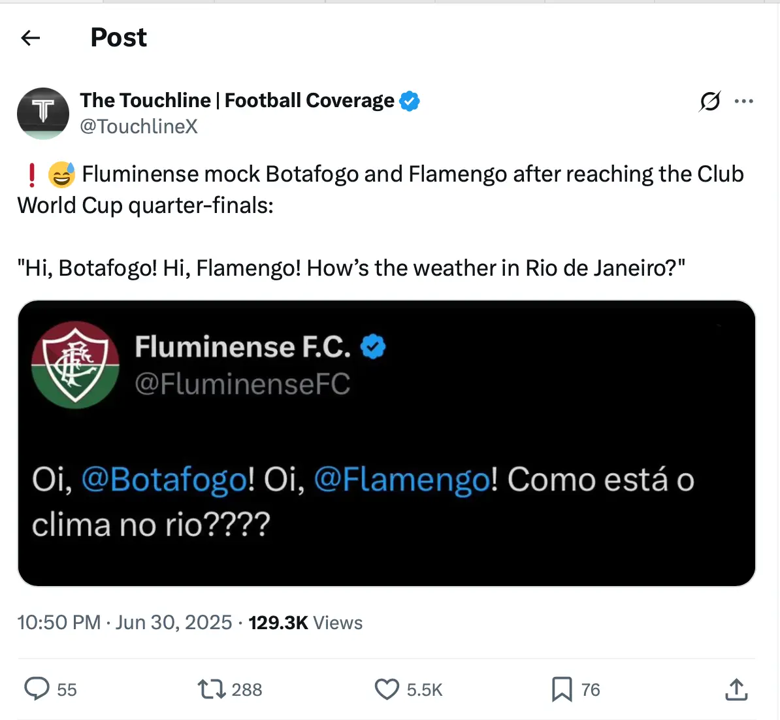This screenshot has height=720, width=780.
Task: Open the profile avatar of The Touchline
Action: pyautogui.click(x=43, y=114)
